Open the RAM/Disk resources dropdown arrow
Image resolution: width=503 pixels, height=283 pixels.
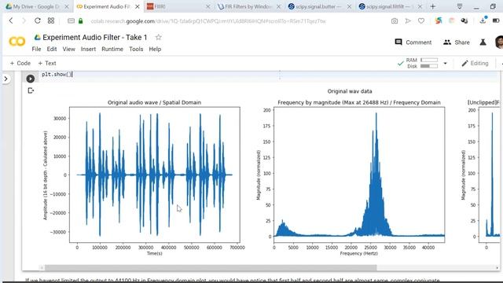[x=445, y=63]
